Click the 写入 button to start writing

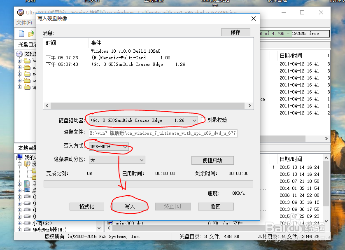[x=130, y=206]
